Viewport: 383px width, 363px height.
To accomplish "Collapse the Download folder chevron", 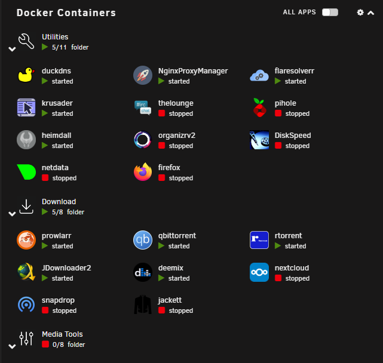I will 12,214.
